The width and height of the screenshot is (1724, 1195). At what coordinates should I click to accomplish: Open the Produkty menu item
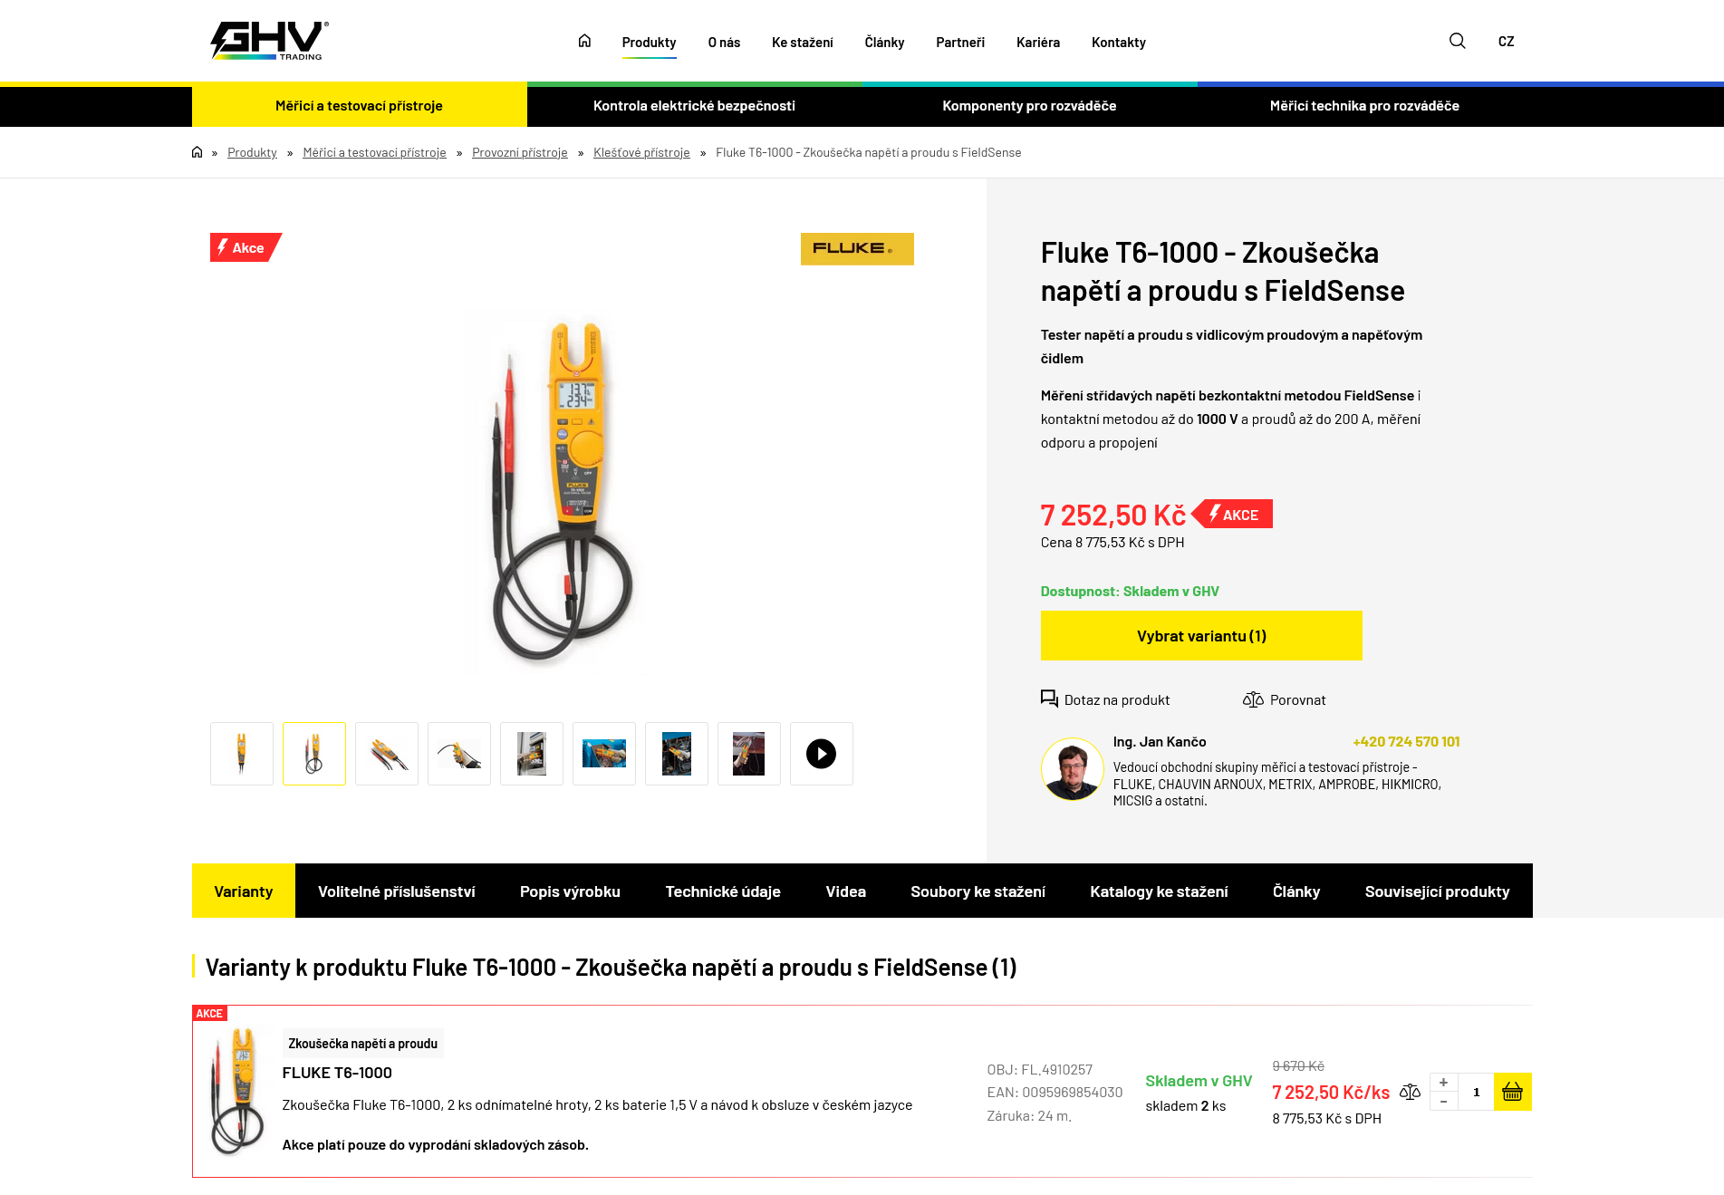click(649, 43)
